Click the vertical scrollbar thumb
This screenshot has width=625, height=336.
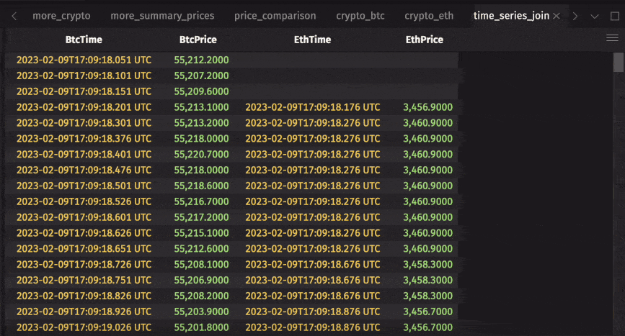[x=619, y=63]
